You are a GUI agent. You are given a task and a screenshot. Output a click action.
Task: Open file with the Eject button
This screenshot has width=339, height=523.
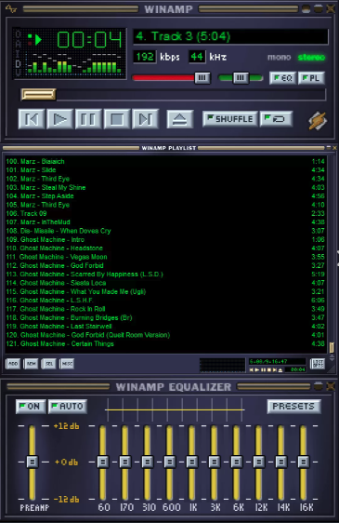(180, 119)
